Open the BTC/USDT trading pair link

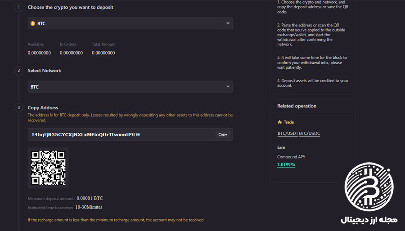[x=288, y=133]
